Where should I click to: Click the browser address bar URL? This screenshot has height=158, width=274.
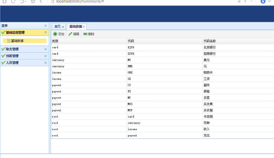pos(80,2)
